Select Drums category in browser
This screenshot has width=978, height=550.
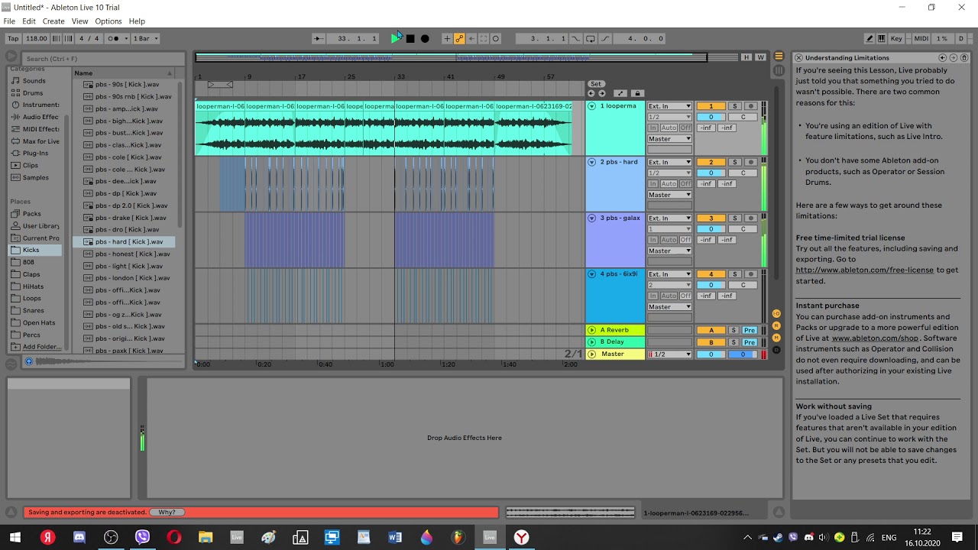click(33, 92)
